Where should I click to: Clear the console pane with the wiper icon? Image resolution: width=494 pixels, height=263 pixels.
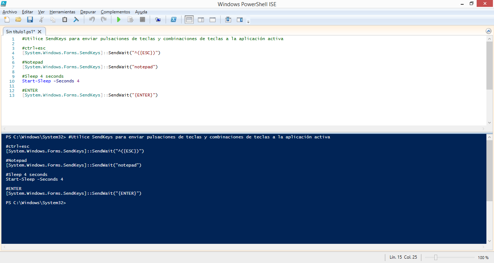coord(76,20)
